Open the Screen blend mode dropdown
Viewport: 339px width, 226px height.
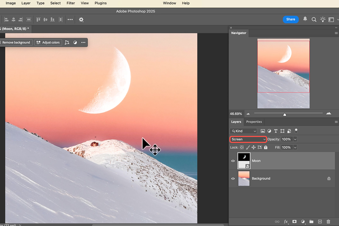(248, 139)
